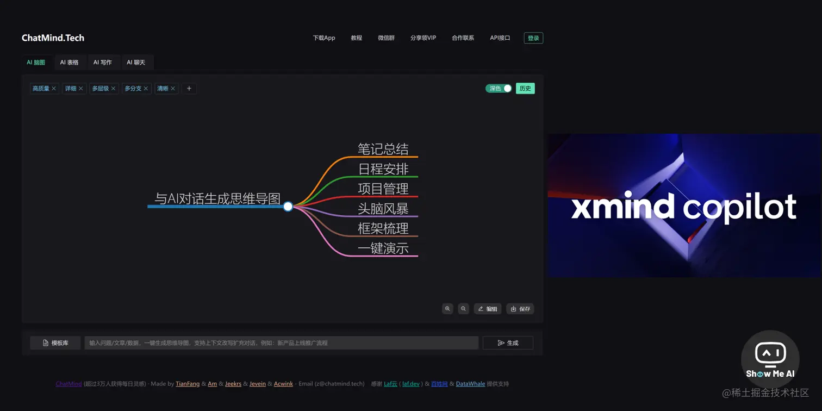Open the Laf云 footer link
This screenshot has width=822, height=411.
[390, 384]
